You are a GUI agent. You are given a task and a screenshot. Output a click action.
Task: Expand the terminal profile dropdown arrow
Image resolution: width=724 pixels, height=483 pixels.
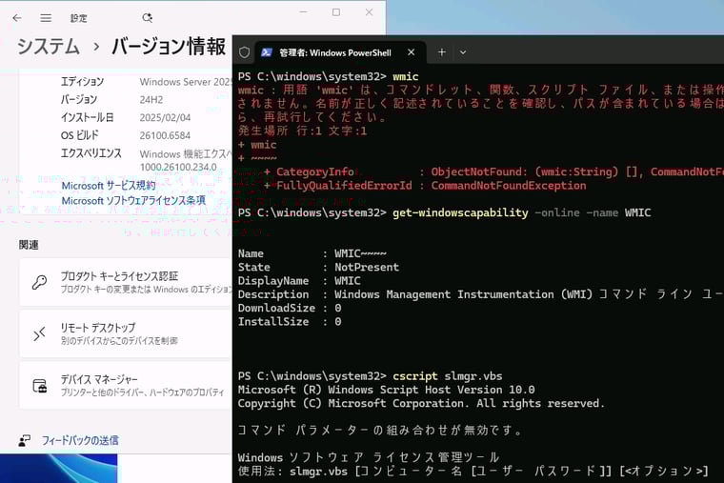coord(463,52)
